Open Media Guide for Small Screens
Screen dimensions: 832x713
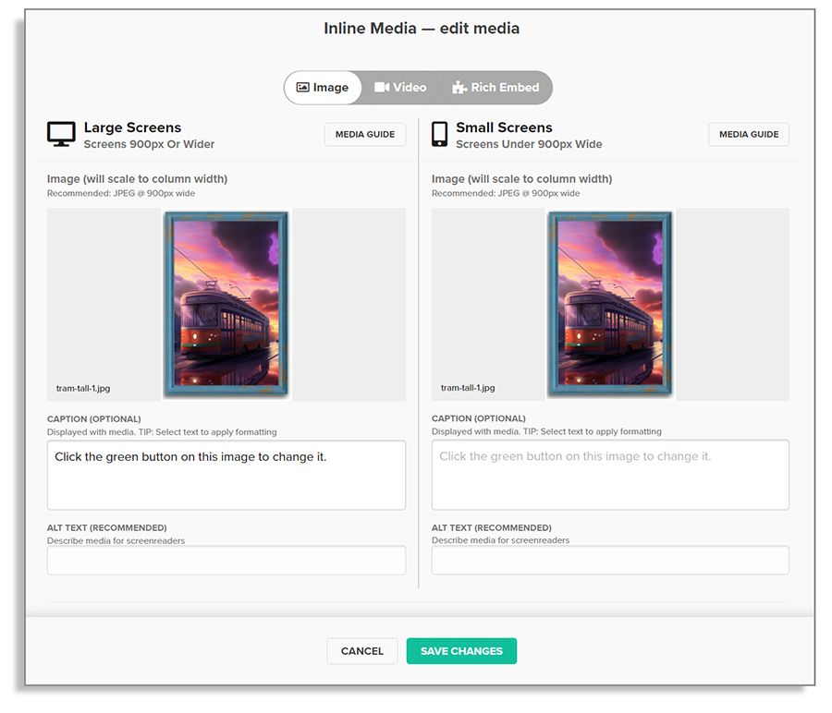749,135
